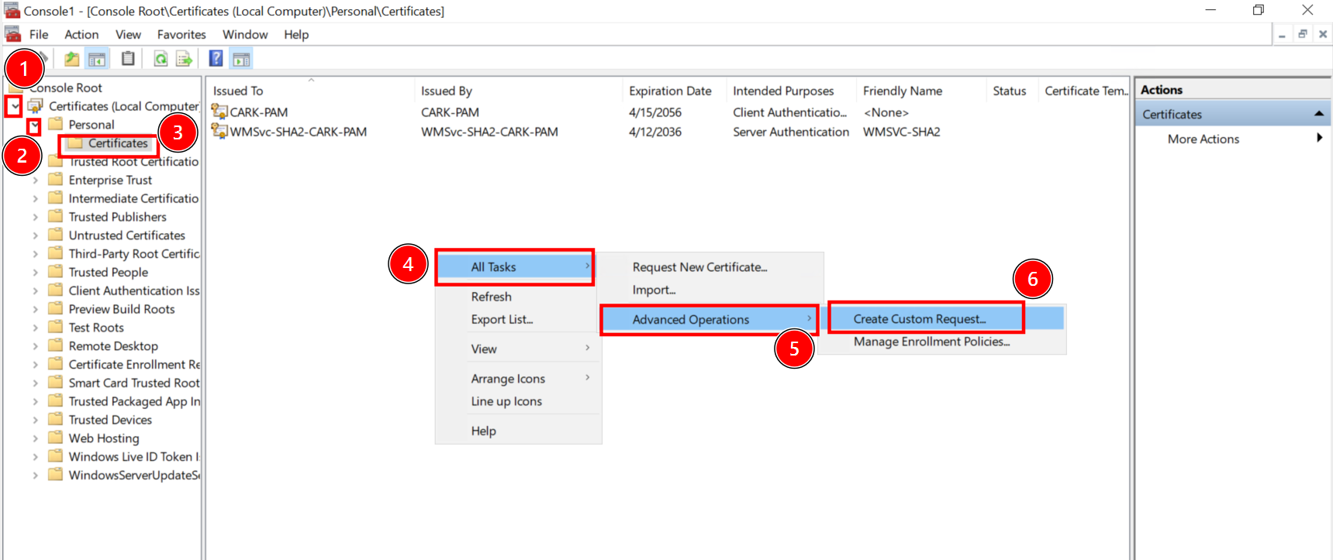Click the clipboard Paste toolbar icon
The height and width of the screenshot is (560, 1333).
(x=128, y=59)
